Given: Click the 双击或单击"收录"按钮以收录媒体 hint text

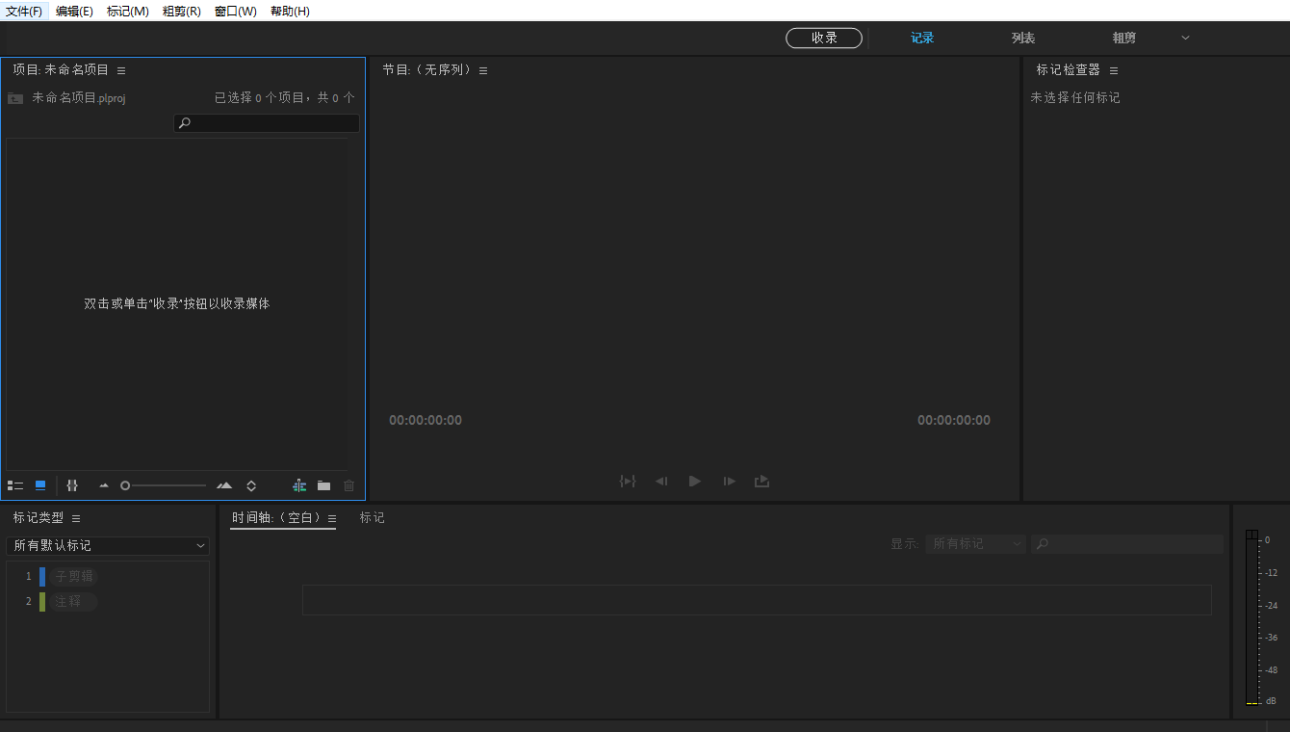Looking at the screenshot, I should point(177,303).
